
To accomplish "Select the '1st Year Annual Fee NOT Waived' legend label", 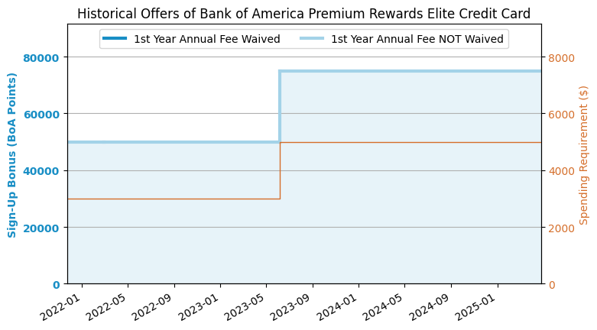I will click(417, 39).
